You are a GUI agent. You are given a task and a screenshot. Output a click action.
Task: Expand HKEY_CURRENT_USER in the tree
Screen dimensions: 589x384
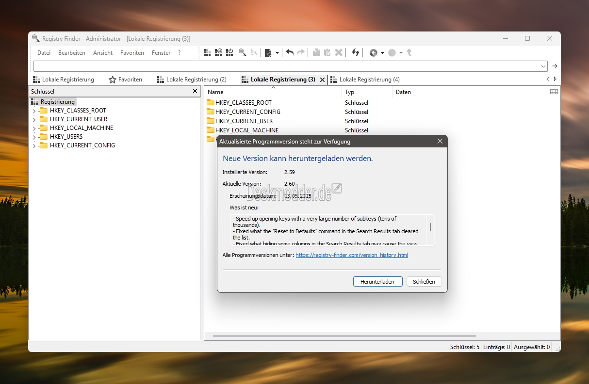34,119
